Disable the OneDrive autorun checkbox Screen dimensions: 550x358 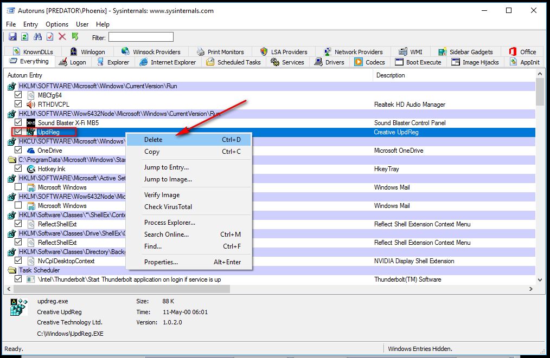pos(18,150)
